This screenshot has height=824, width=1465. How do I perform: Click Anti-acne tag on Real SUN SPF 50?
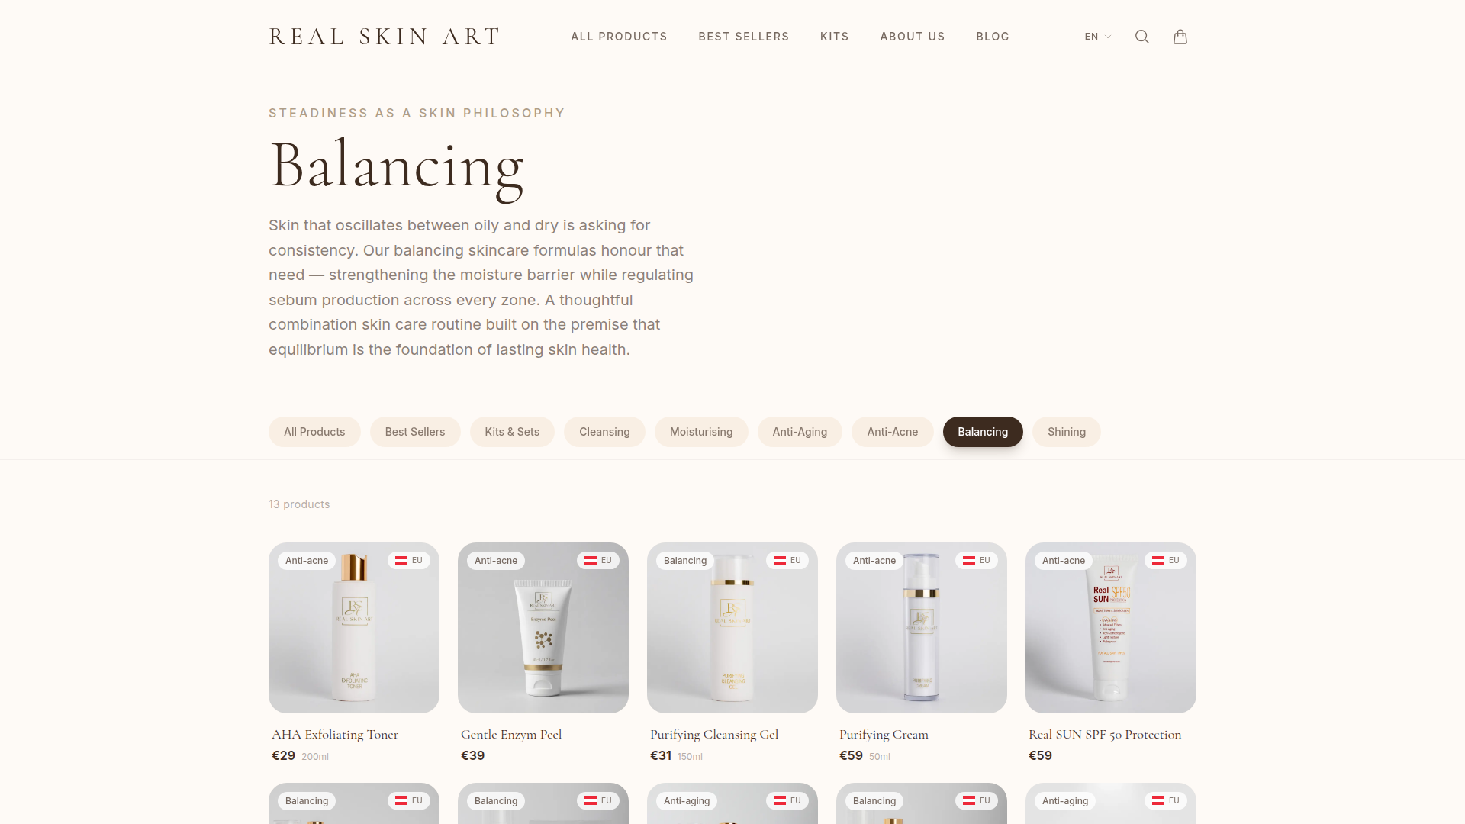[x=1064, y=561]
